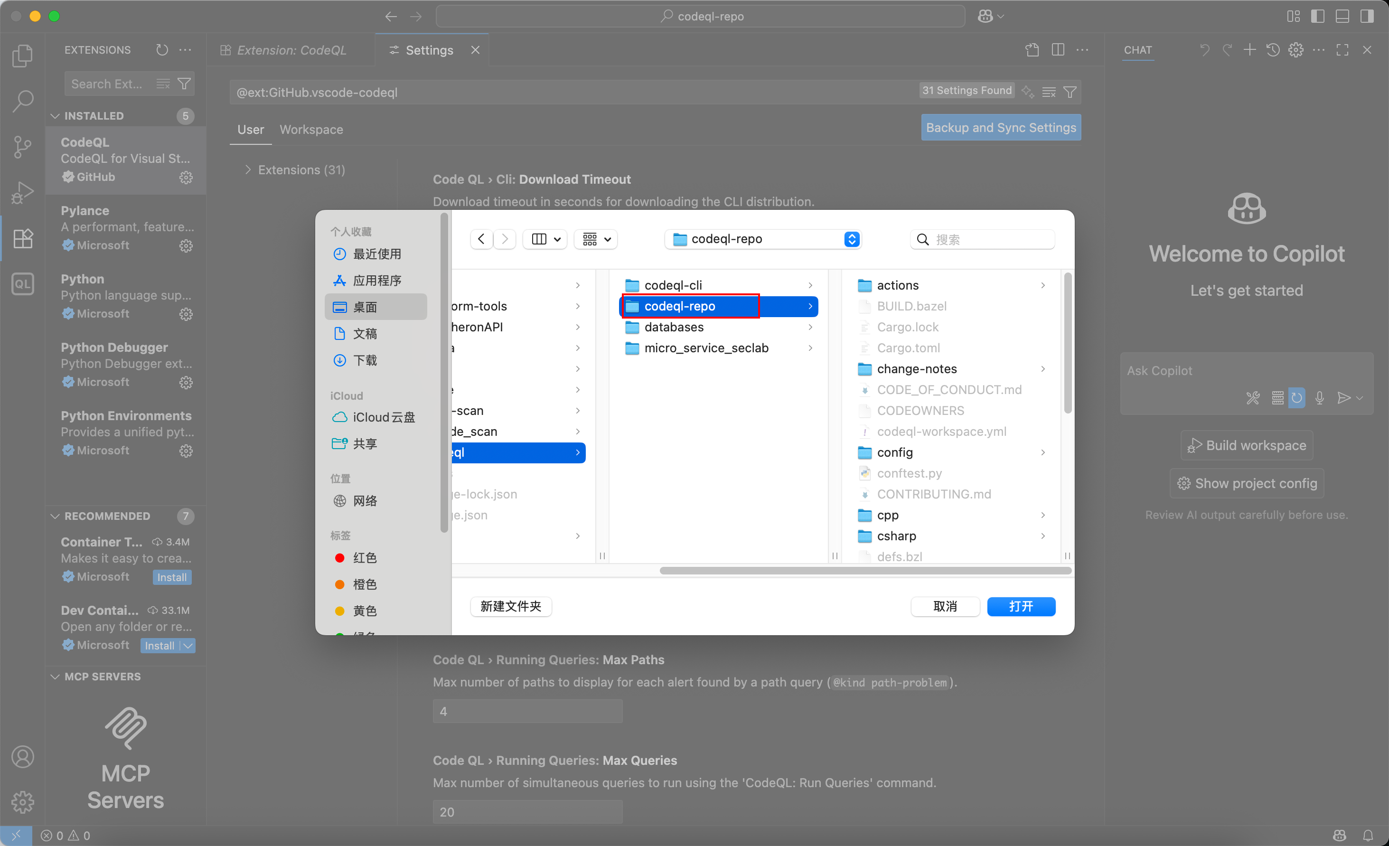
Task: Click the 搜索 field in file dialog
Action: click(982, 239)
